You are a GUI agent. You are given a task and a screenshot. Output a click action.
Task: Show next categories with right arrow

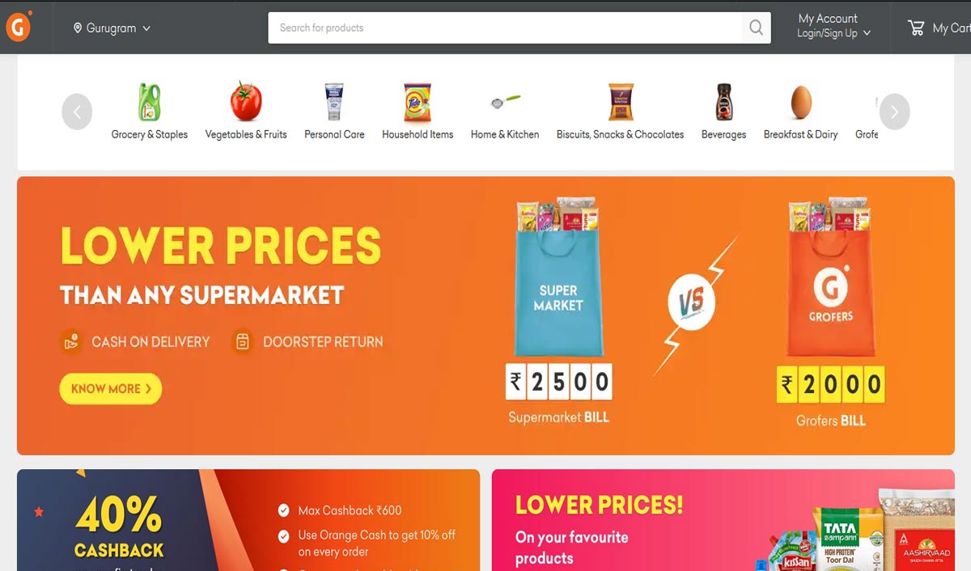[894, 112]
